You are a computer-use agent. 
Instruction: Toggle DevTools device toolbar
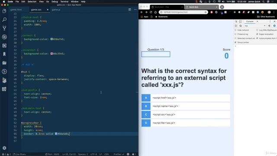tap(240, 21)
